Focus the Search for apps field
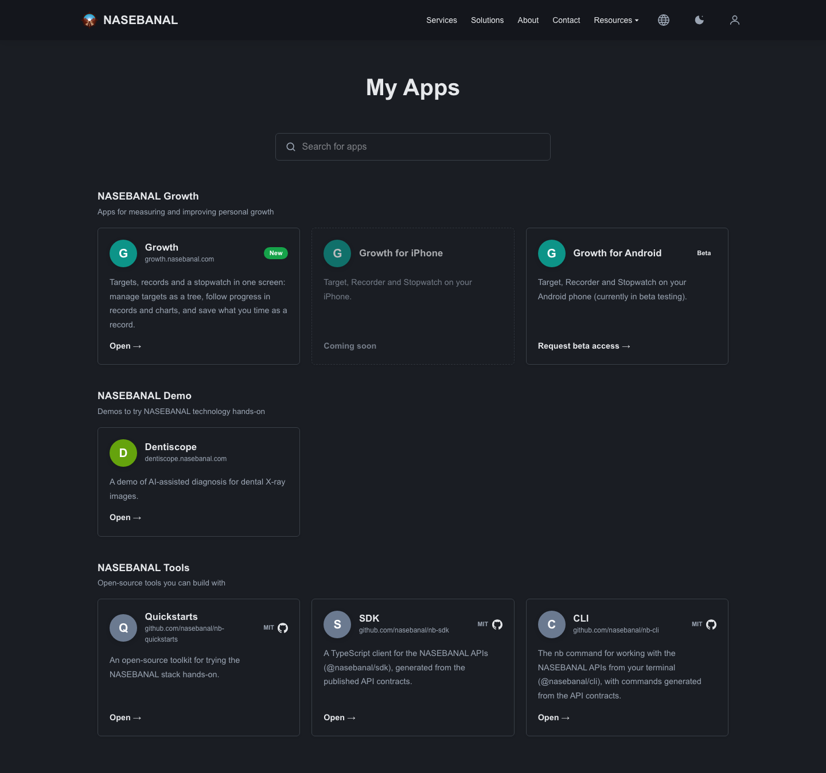This screenshot has height=773, width=826. point(413,147)
